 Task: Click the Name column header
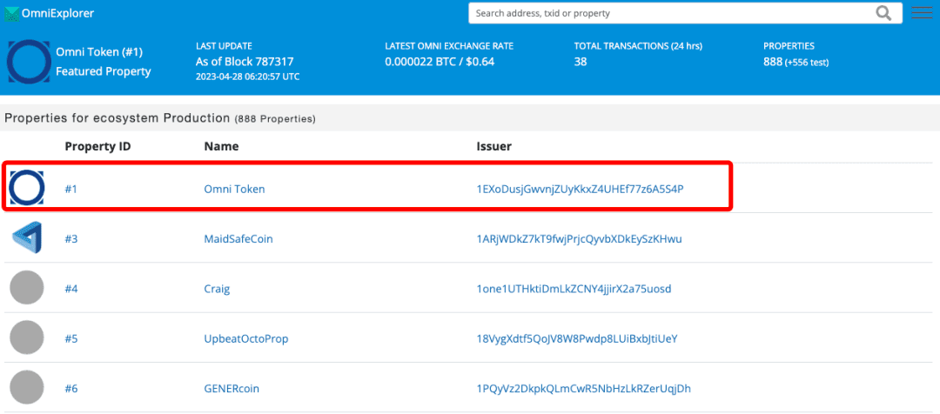pyautogui.click(x=221, y=146)
